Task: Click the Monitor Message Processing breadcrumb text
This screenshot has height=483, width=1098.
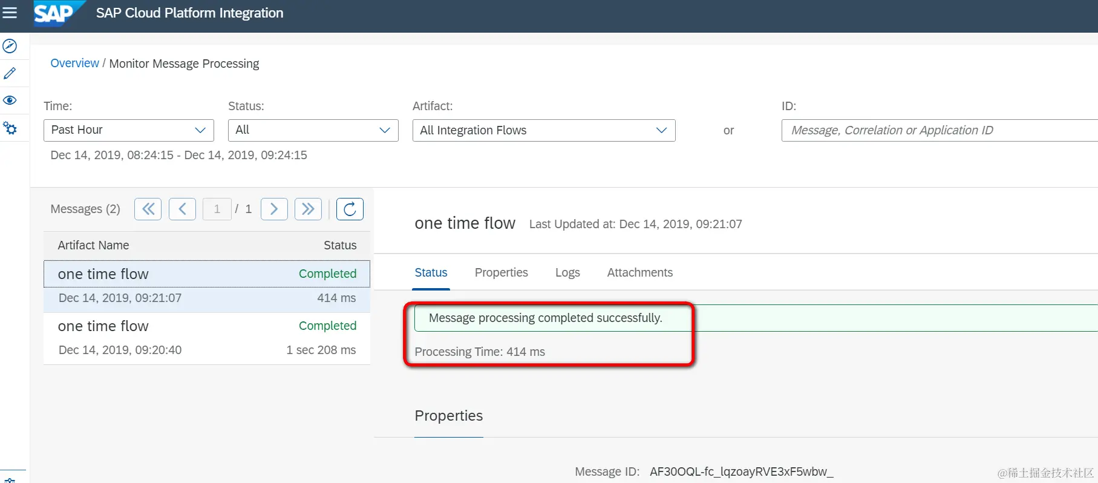Action: [184, 64]
